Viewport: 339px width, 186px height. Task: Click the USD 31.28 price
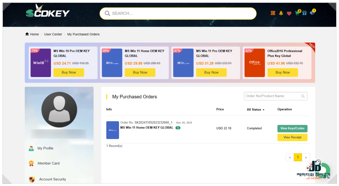point(205,63)
